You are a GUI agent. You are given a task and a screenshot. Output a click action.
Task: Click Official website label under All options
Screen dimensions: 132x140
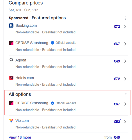click(x=66, y=103)
